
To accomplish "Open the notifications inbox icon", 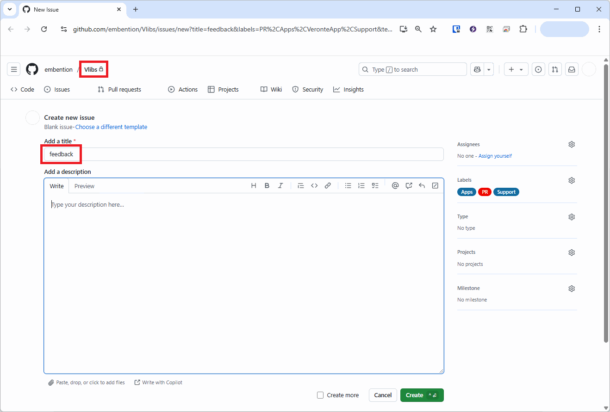I will [572, 69].
